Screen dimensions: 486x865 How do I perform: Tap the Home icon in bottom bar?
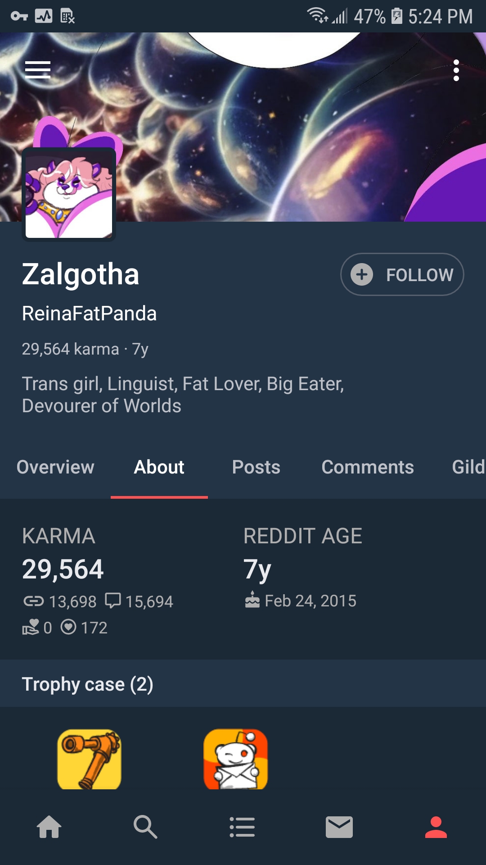pos(49,827)
